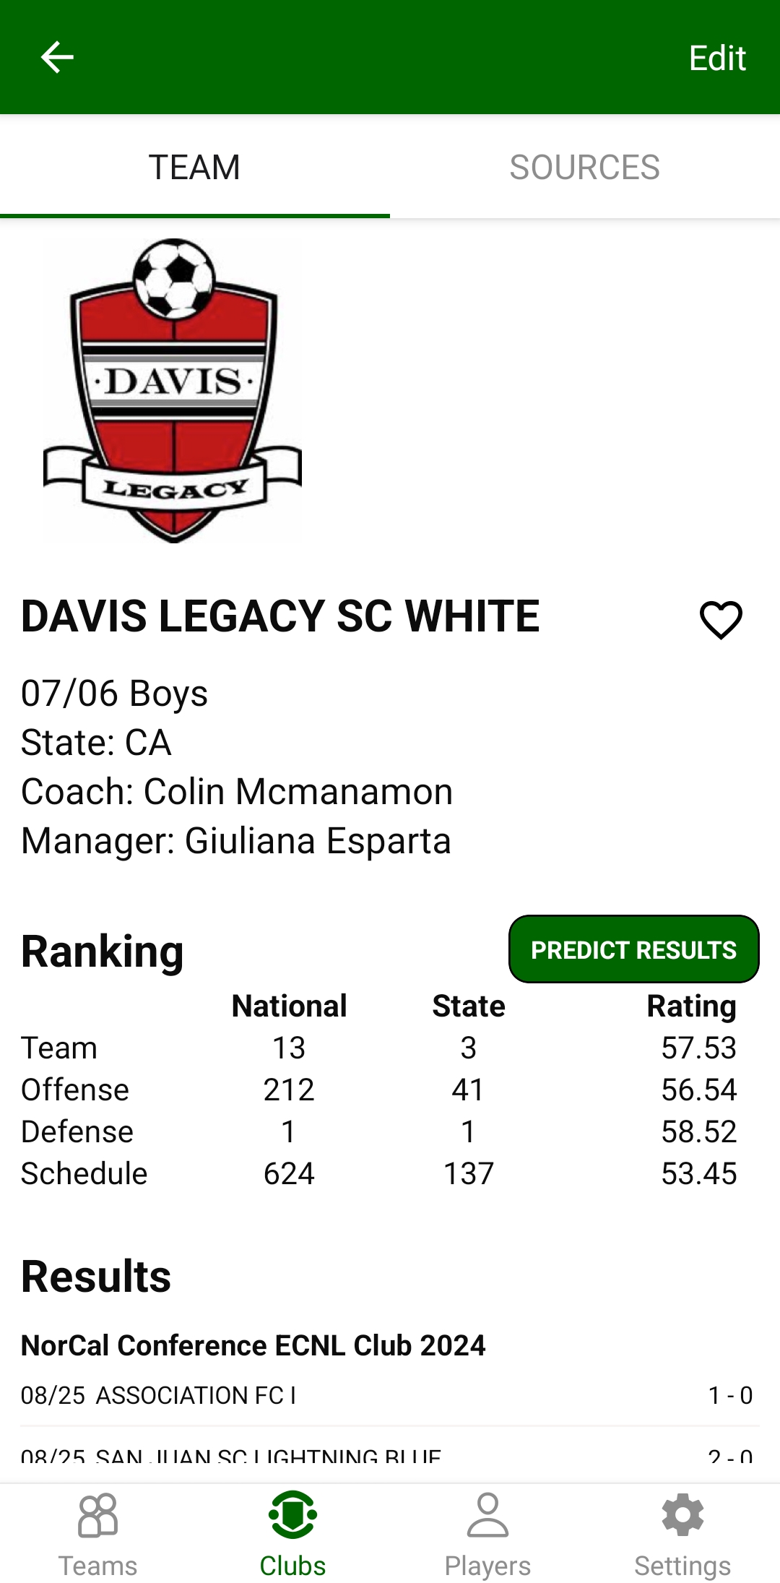Favorite the team with heart icon
Screen dimensions: 780x1583
(720, 620)
